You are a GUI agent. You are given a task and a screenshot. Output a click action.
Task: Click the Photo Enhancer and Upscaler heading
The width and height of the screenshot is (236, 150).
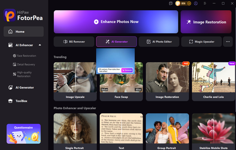[x=75, y=108]
